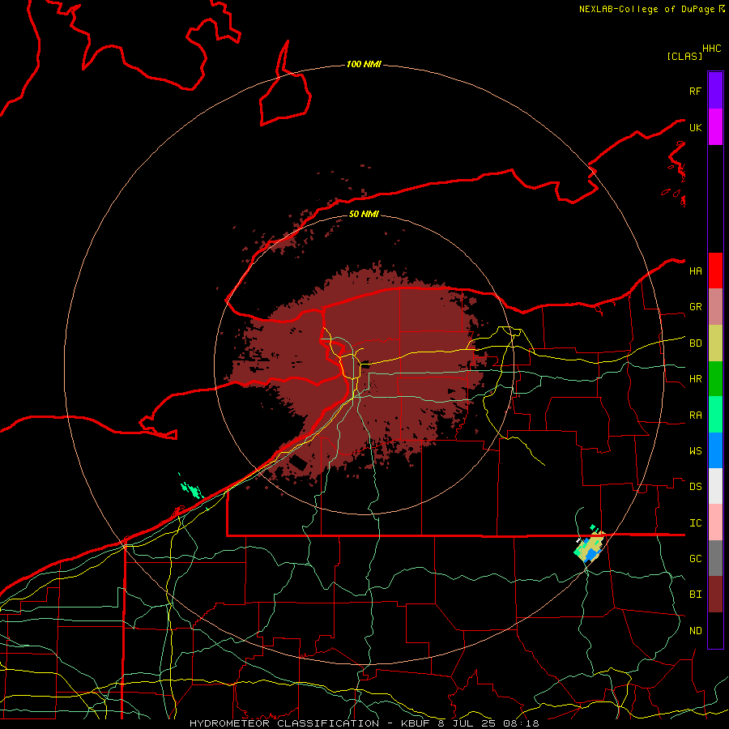This screenshot has width=729, height=729.
Task: Select the red HA legend swatch
Action: point(715,271)
